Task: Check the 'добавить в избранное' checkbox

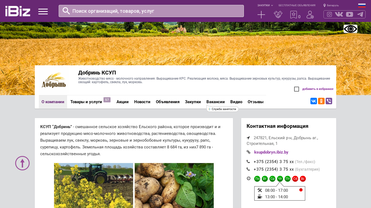Action: click(297, 89)
